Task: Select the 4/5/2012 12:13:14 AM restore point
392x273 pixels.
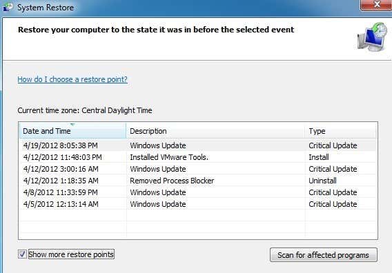Action: pyautogui.click(x=198, y=204)
